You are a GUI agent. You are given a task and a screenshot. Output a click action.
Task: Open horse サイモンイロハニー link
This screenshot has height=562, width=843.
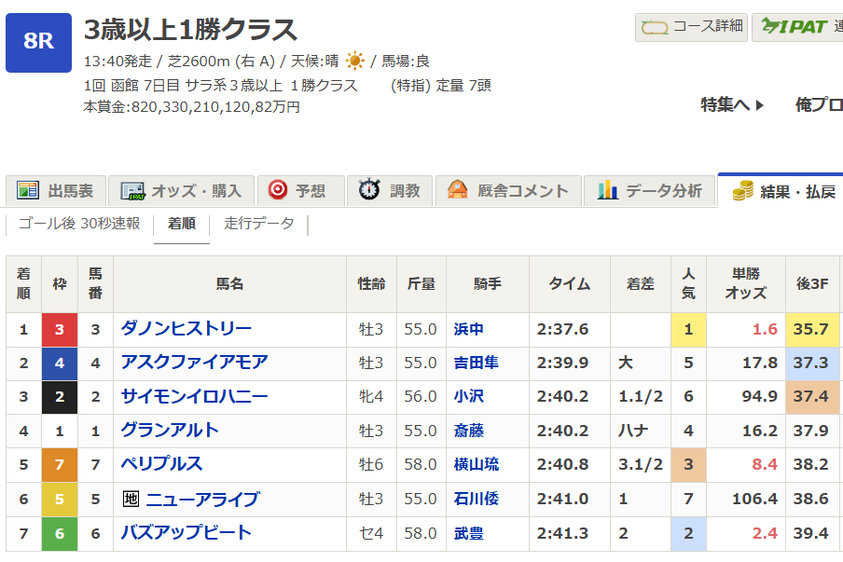194,396
